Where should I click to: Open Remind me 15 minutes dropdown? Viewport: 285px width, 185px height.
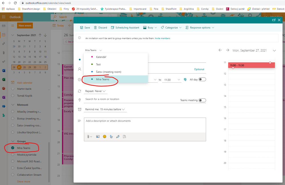(x=105, y=109)
